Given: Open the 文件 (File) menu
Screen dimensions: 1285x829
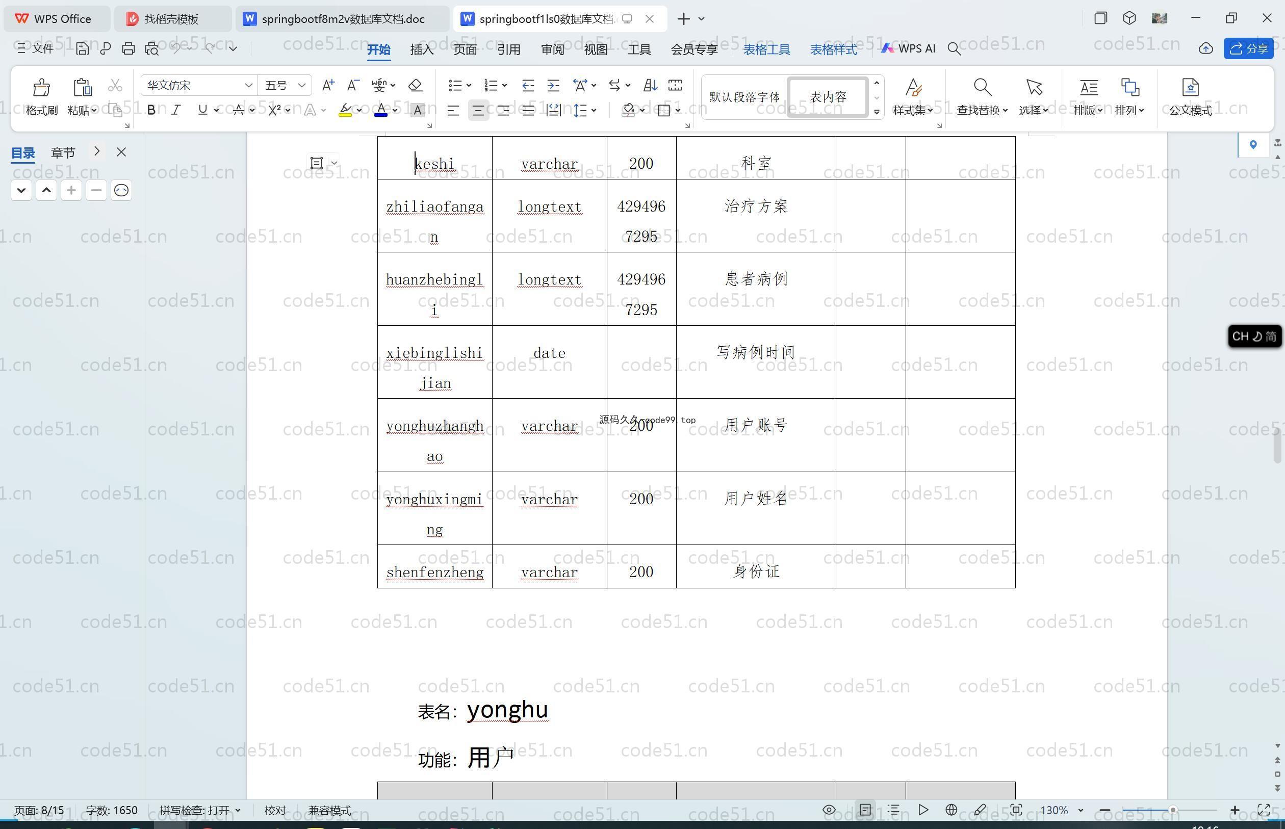Looking at the screenshot, I should tap(35, 48).
